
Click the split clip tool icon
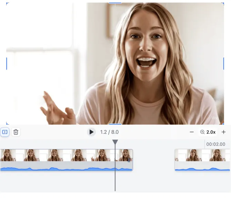tap(5, 132)
